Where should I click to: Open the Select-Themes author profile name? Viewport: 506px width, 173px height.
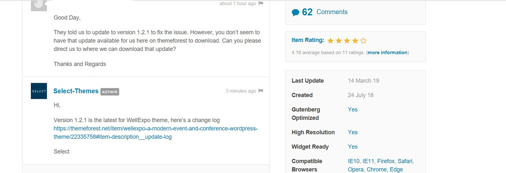[x=76, y=91]
